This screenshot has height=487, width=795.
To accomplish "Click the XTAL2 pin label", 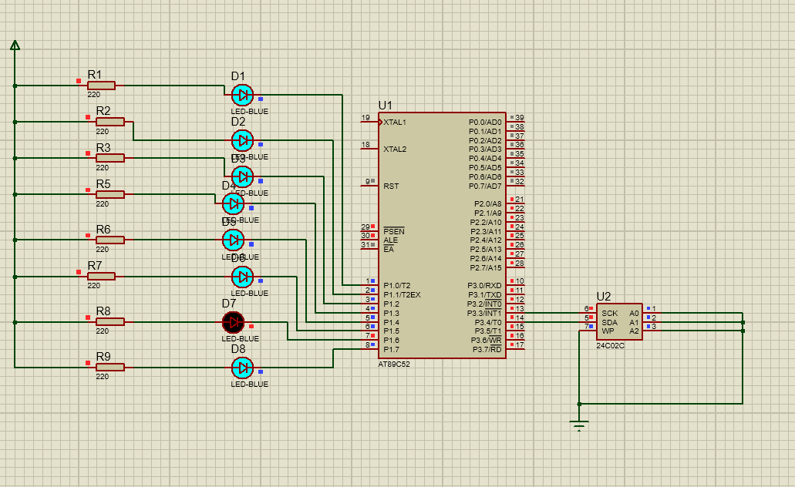I will point(395,149).
